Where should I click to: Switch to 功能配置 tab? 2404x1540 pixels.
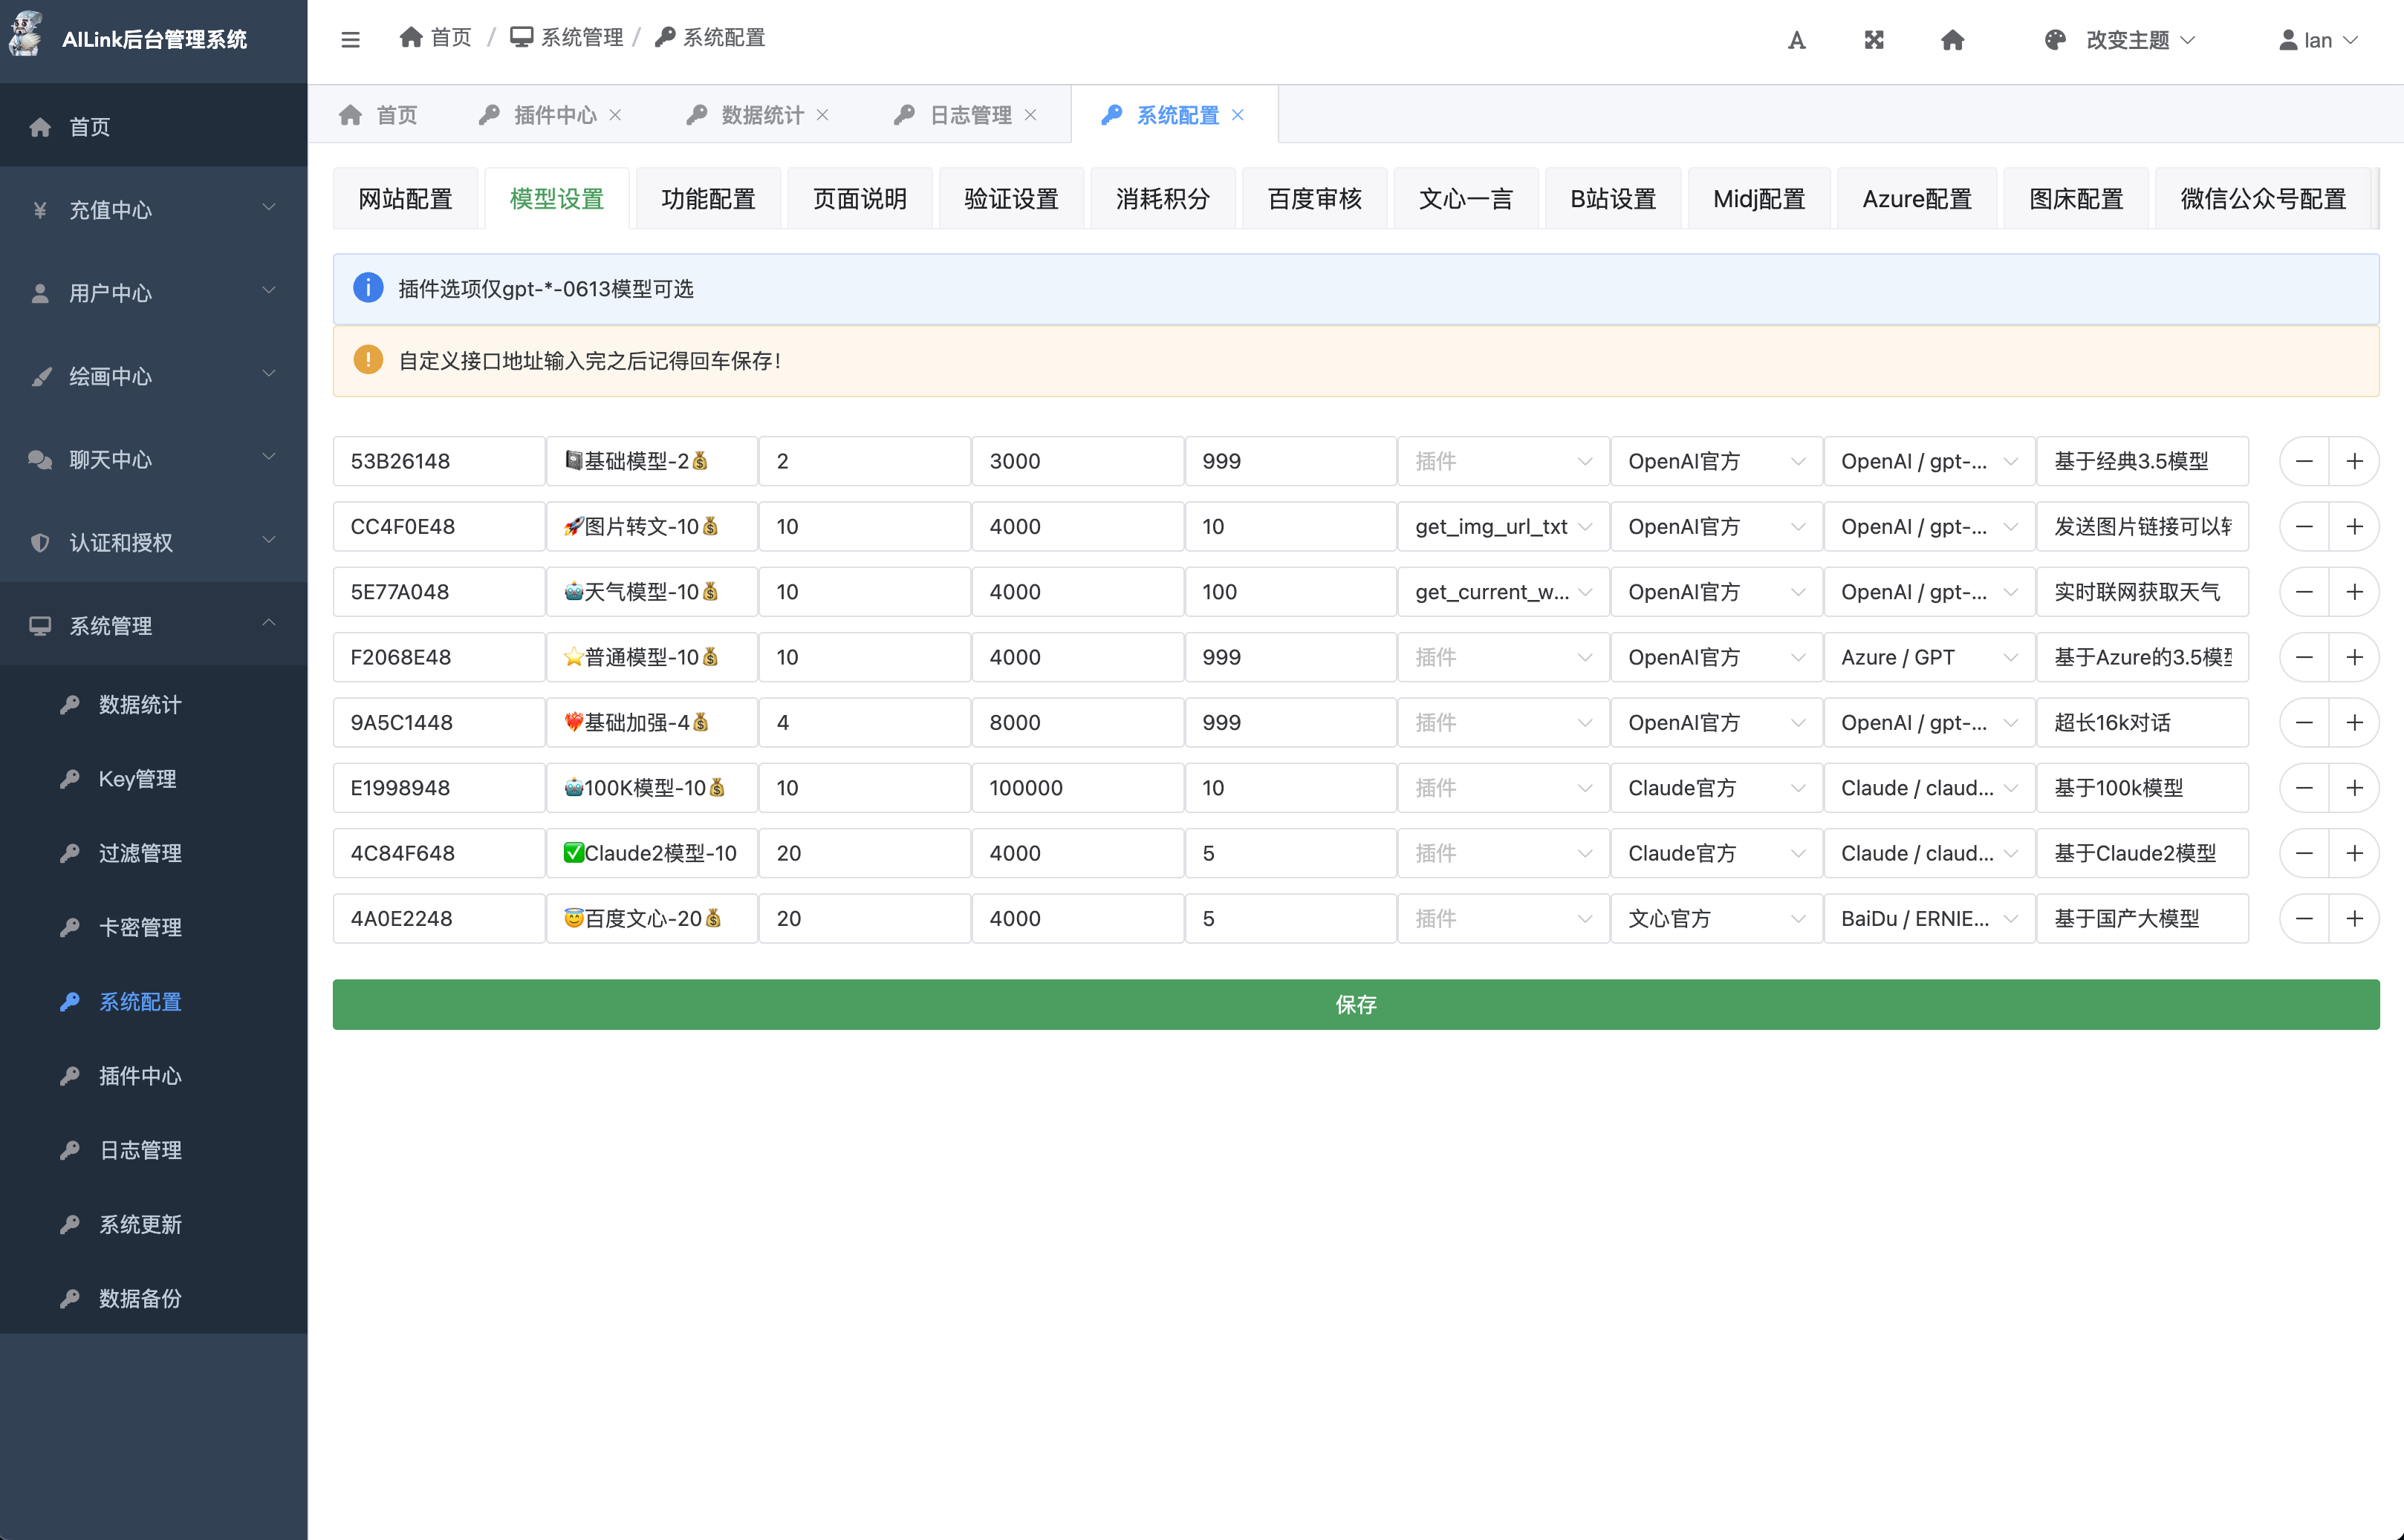[708, 199]
